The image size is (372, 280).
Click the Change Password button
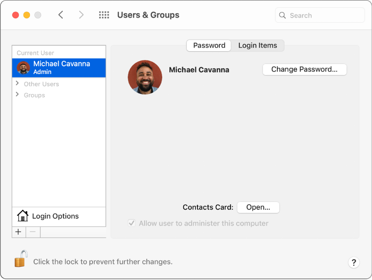[304, 69]
